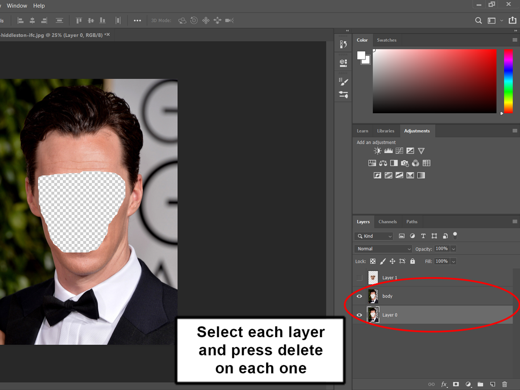Add a Levels adjustment from the panel

[388, 151]
